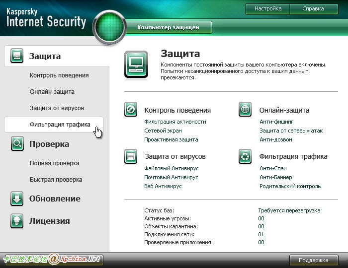Click the Компьютер защищен status banner
This screenshot has height=268, width=348.
click(x=168, y=27)
